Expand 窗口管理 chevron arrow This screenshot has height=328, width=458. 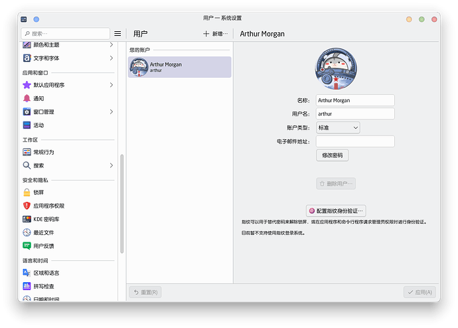112,112
